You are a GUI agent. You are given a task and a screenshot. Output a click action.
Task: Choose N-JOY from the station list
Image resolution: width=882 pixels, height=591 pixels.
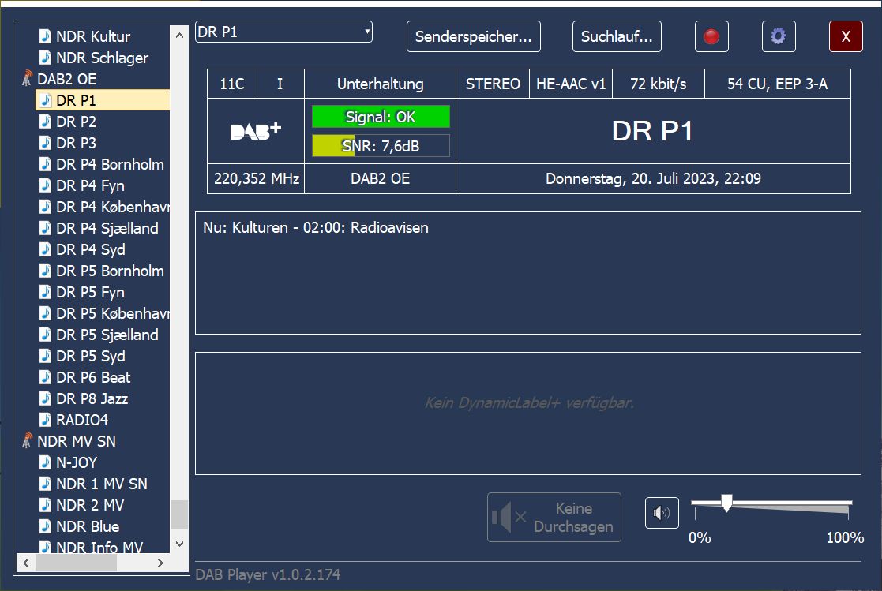coord(77,462)
